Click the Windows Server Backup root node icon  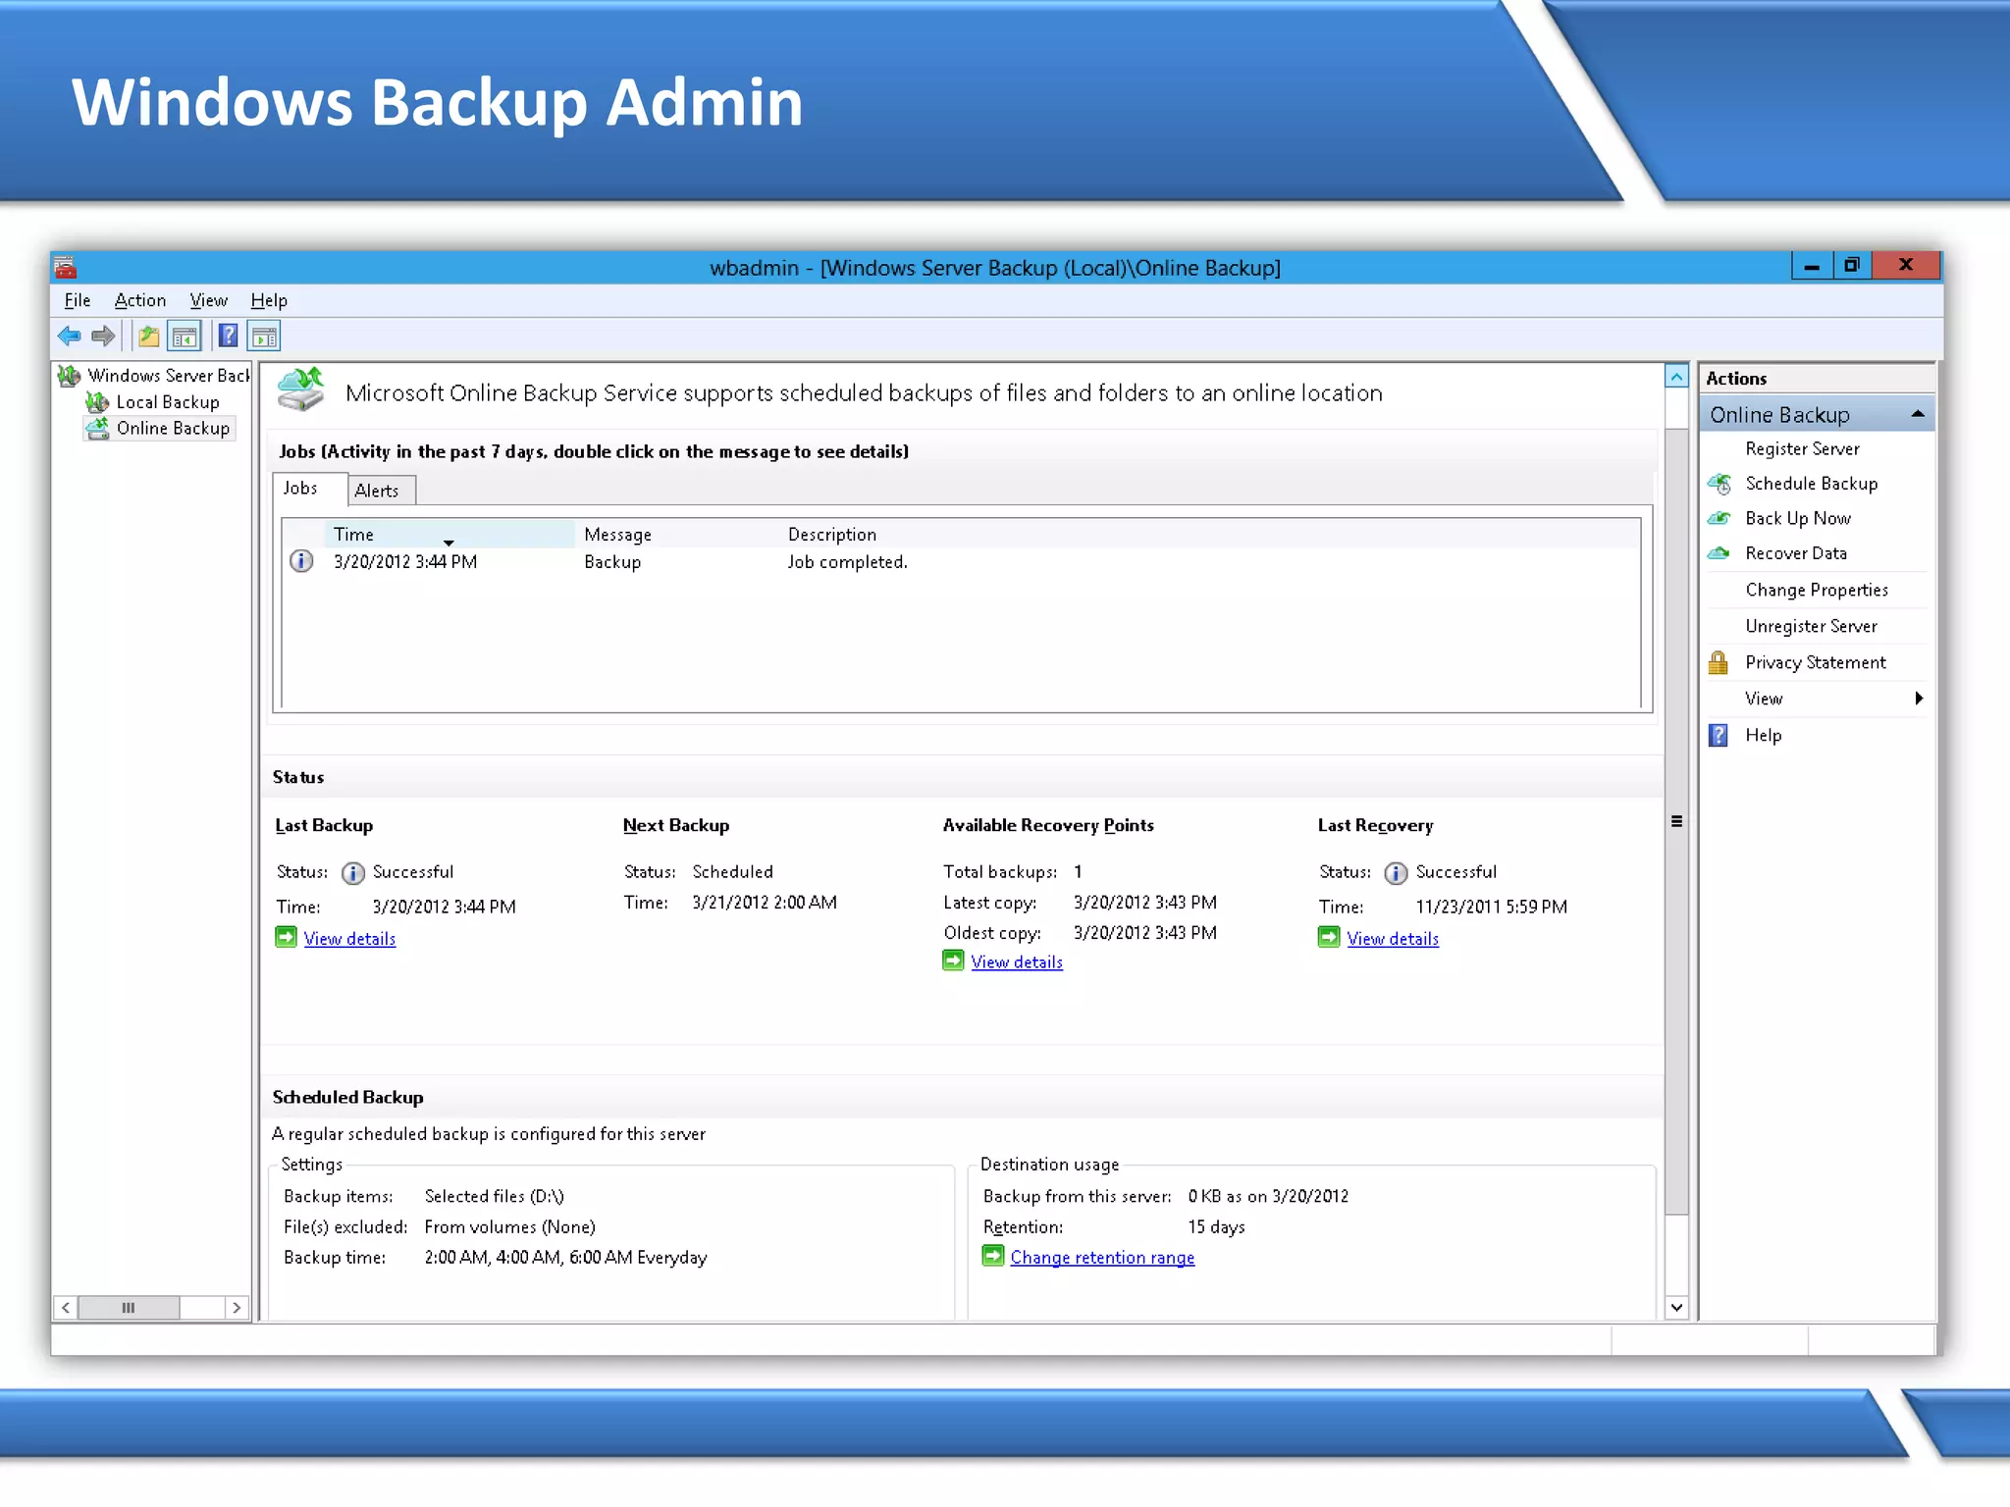69,376
